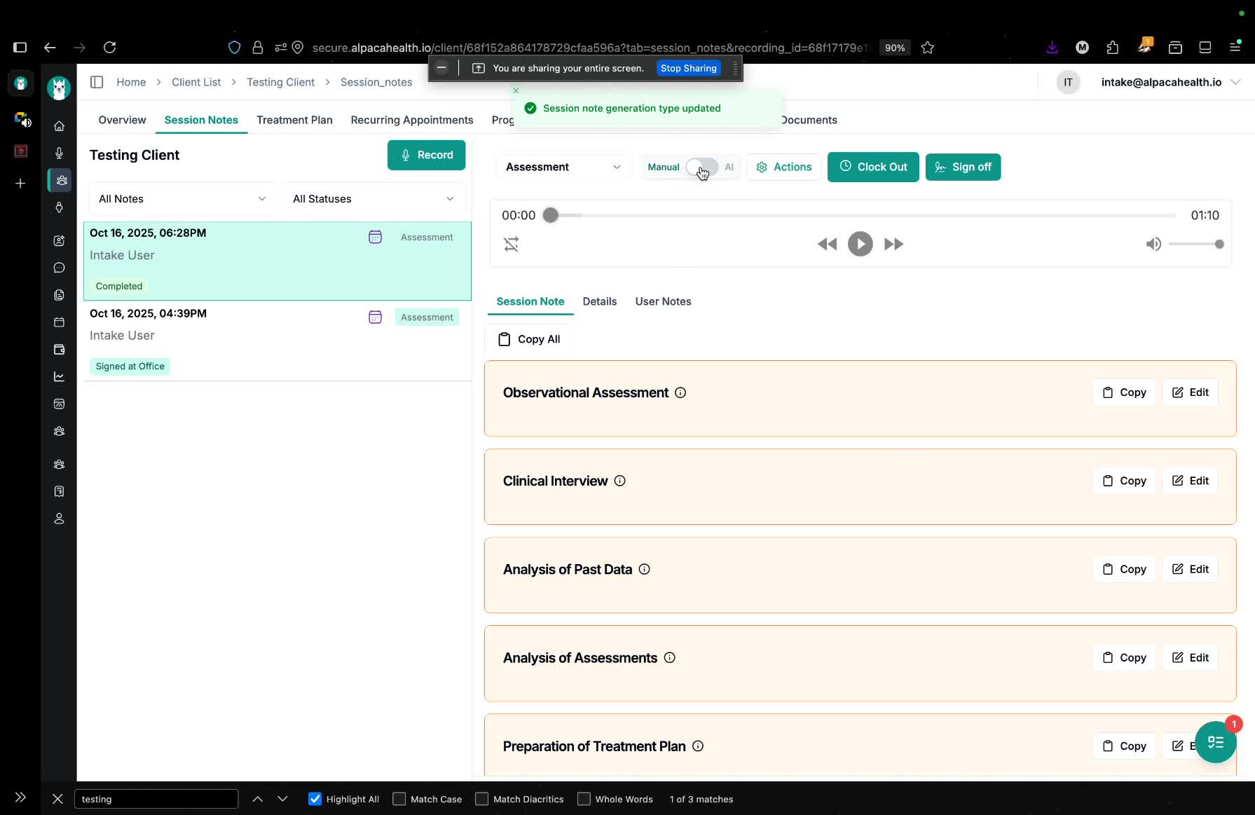Click the audio progress slider handle
The width and height of the screenshot is (1255, 815).
point(551,215)
